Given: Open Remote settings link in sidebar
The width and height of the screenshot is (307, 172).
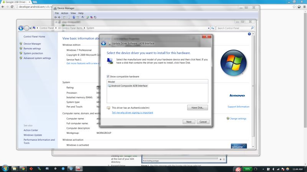Looking at the screenshot, I should 32,49.
